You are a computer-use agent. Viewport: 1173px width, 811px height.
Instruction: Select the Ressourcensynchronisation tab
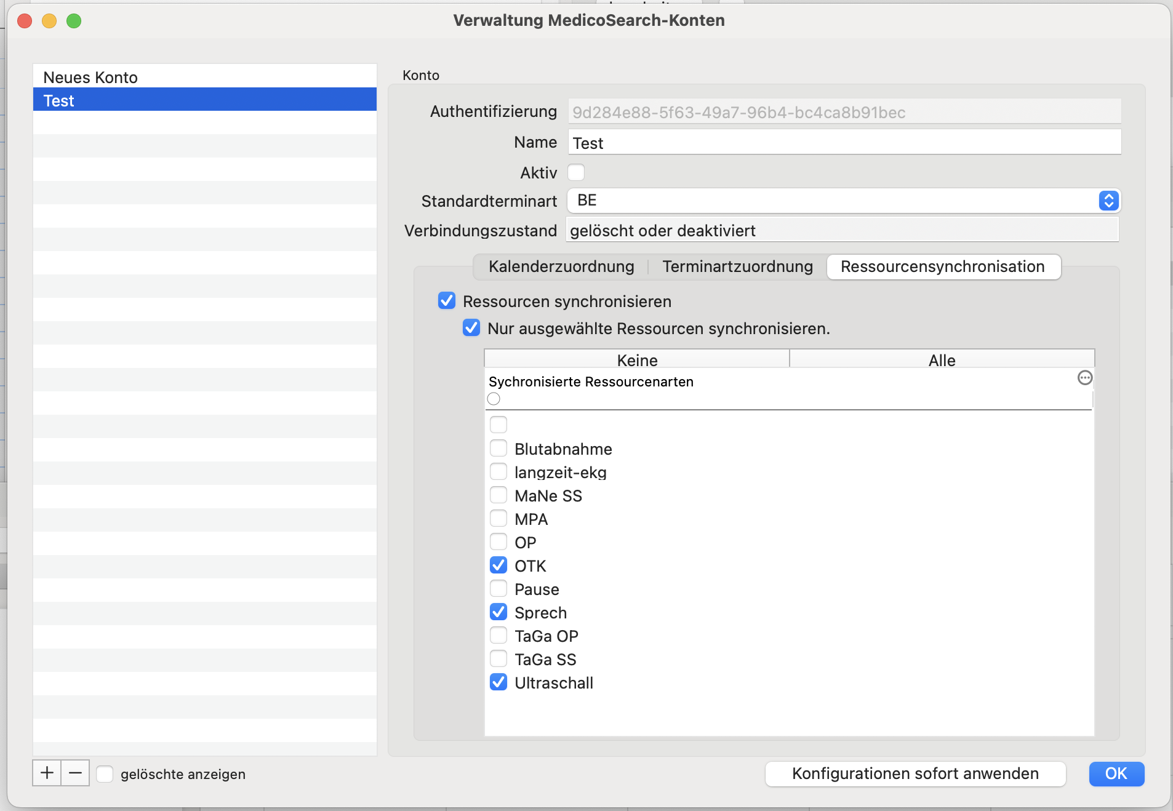click(x=943, y=266)
